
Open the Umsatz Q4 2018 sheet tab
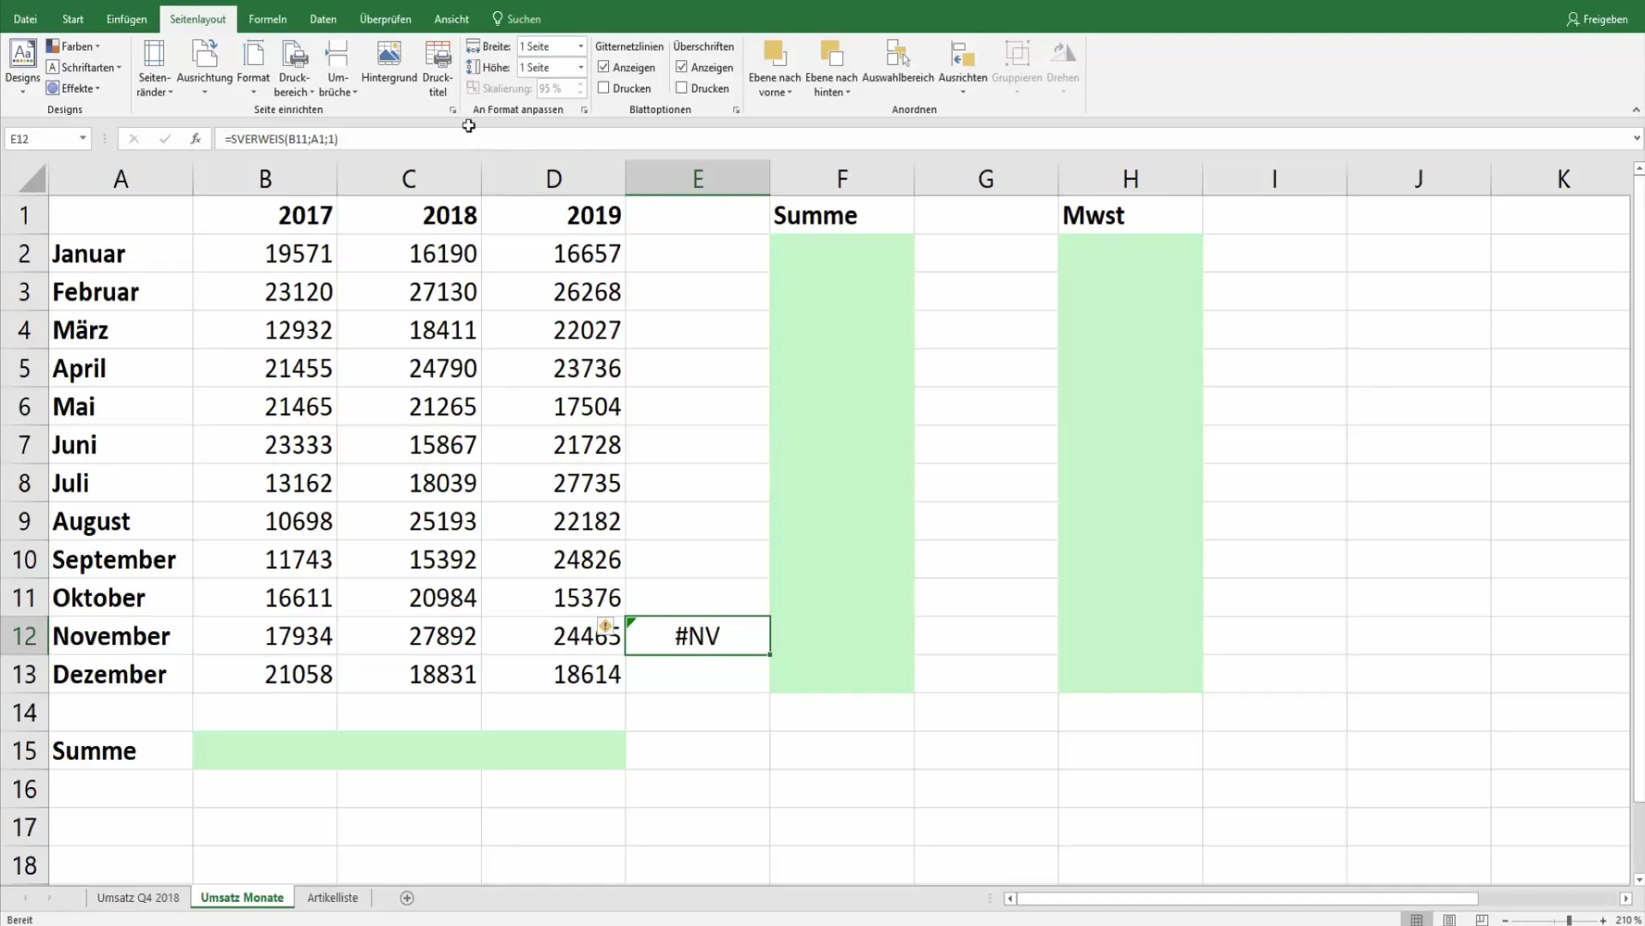pos(138,898)
